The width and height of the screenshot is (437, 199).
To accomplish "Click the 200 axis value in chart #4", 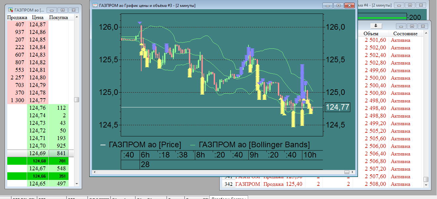I will click(415, 17).
